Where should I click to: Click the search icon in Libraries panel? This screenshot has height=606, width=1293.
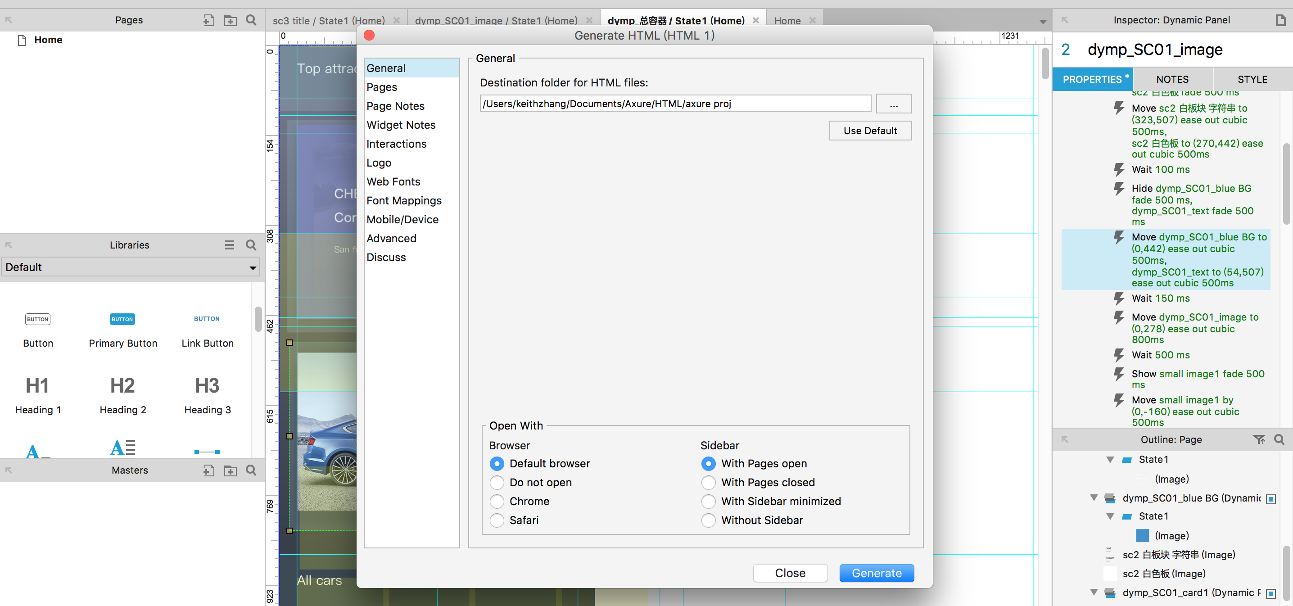coord(251,245)
